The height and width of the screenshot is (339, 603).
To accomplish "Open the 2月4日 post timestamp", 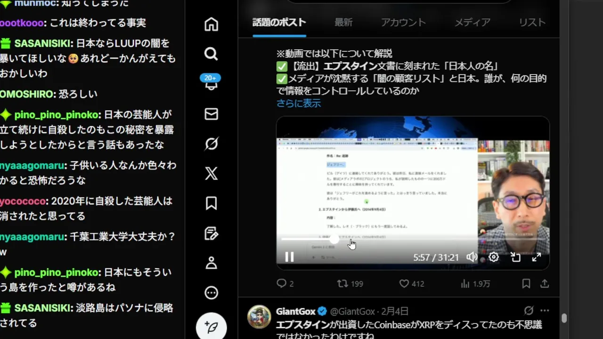I will pyautogui.click(x=395, y=311).
